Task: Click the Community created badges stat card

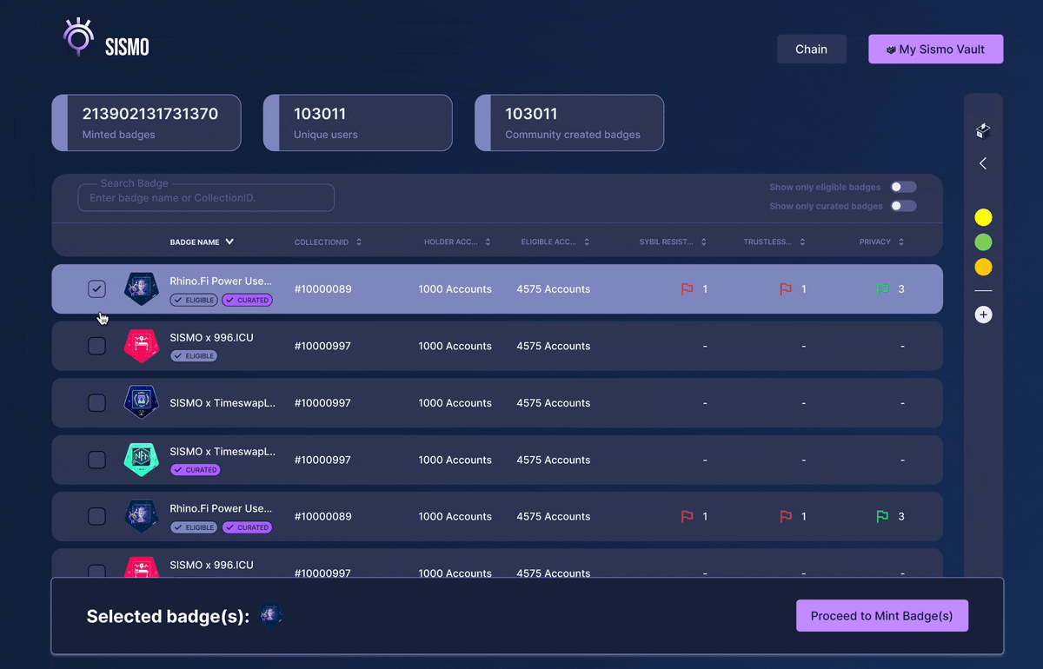Action: click(569, 123)
